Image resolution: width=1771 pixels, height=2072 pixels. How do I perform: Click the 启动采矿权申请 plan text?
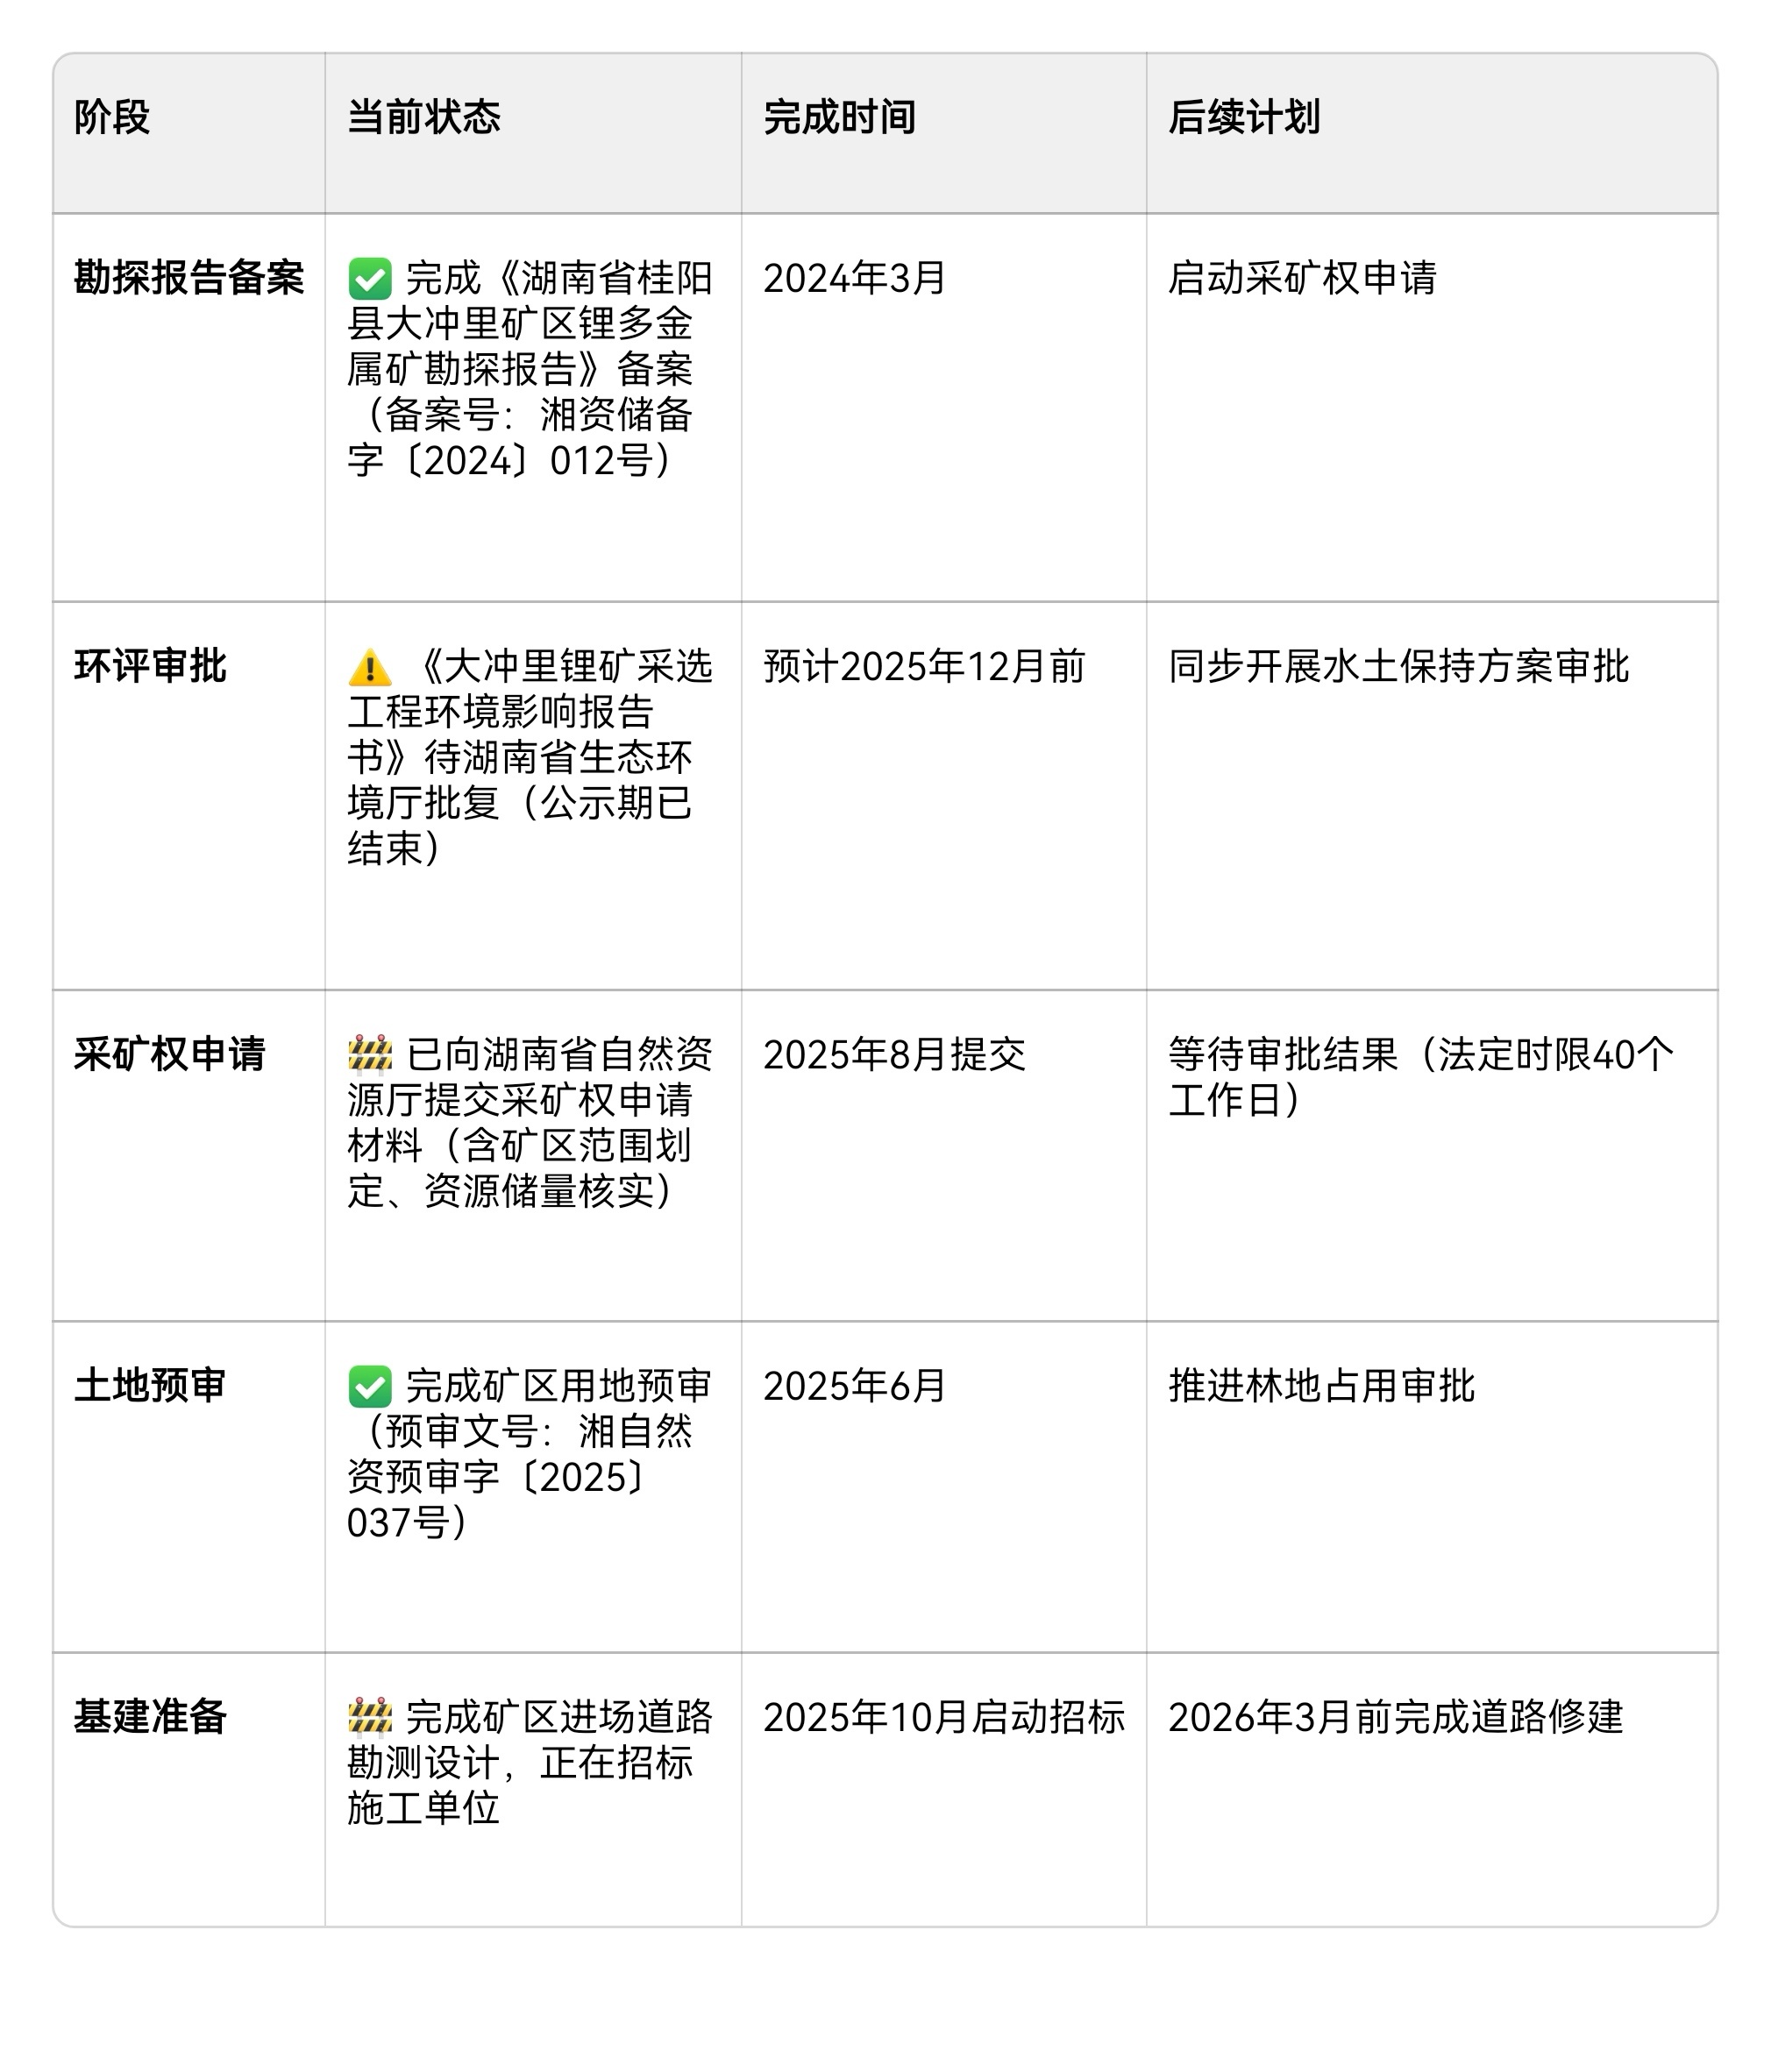tap(1302, 278)
